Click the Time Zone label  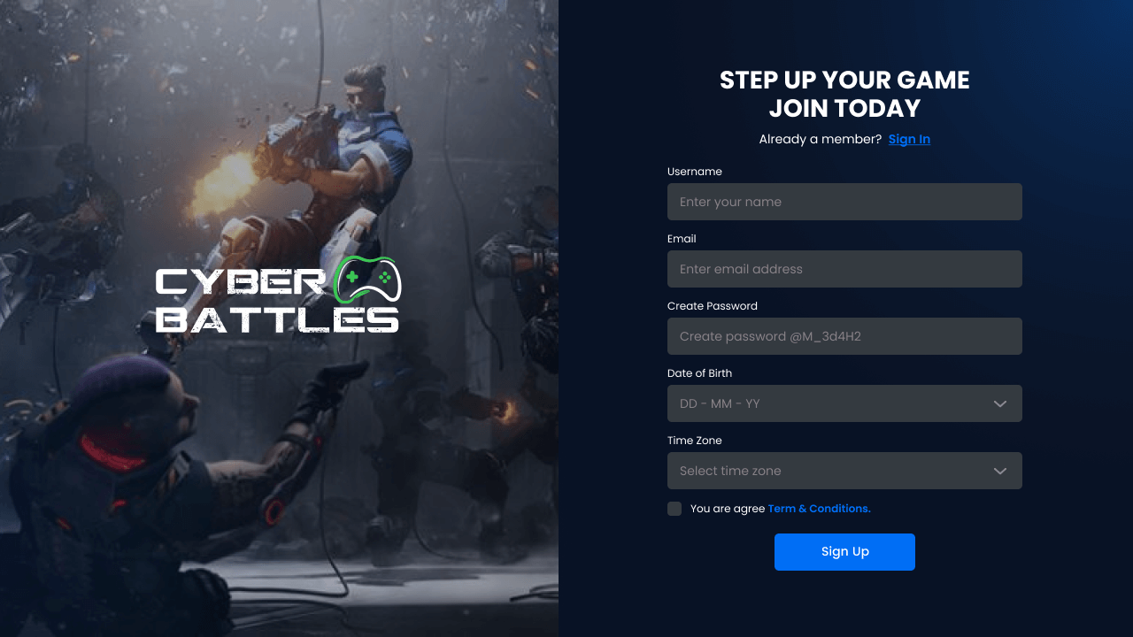(x=695, y=441)
